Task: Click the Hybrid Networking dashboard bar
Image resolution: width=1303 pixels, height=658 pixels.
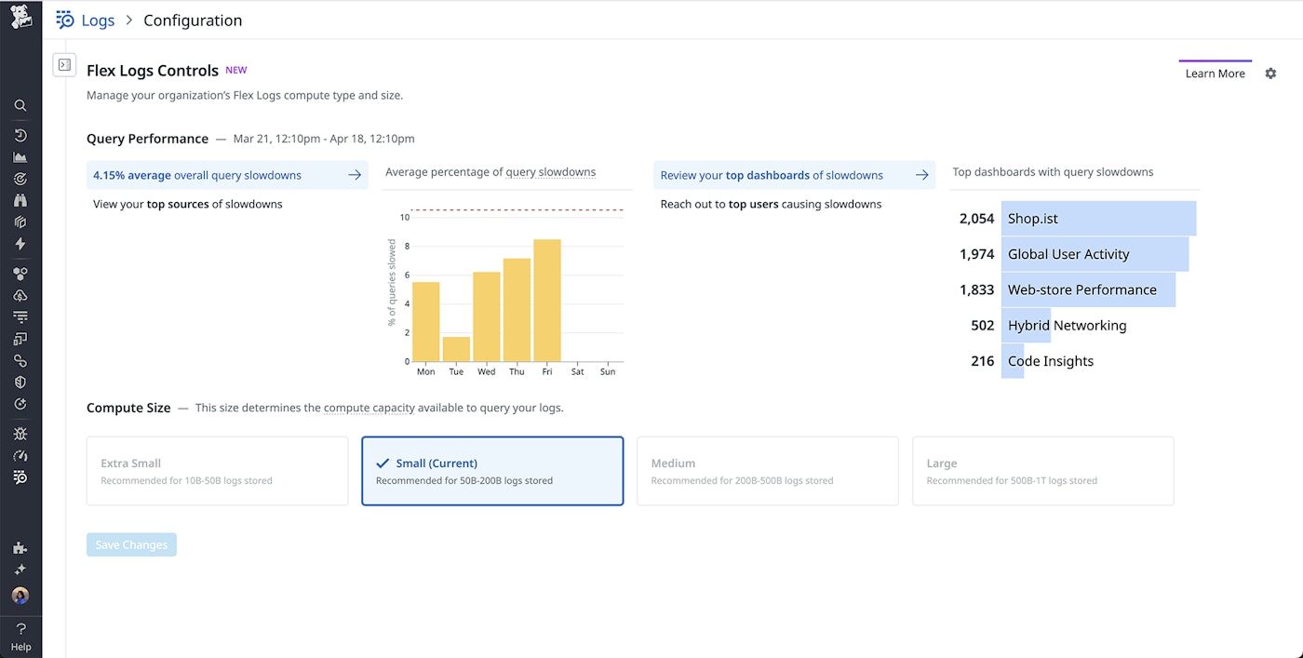Action: click(x=1026, y=326)
